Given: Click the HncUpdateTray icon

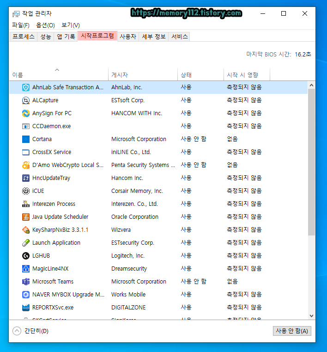Looking at the screenshot, I should pyautogui.click(x=26, y=178).
